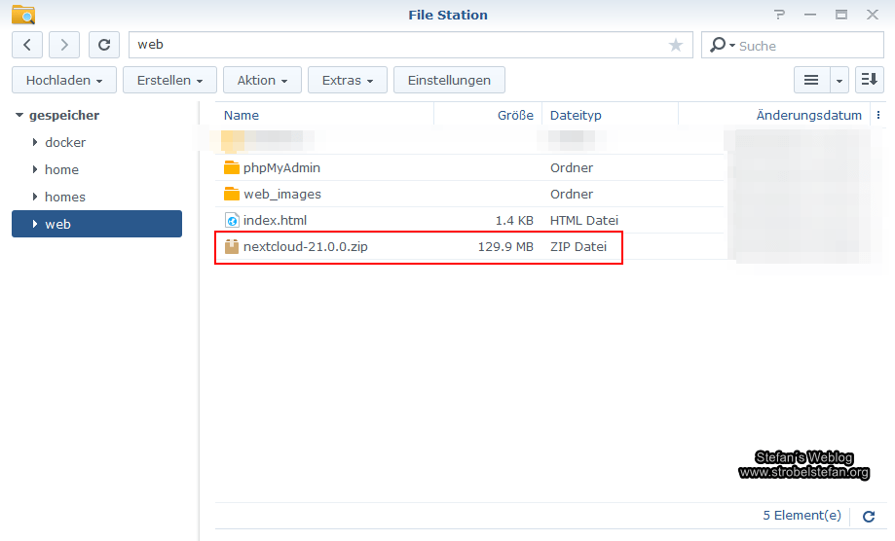The height and width of the screenshot is (541, 895).
Task: Click the index.html file icon
Action: pos(232,220)
